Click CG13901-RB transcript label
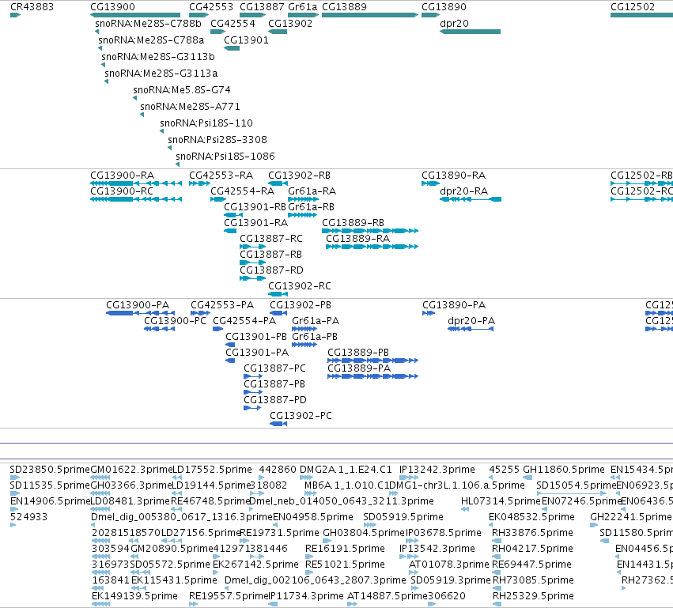 [x=255, y=207]
